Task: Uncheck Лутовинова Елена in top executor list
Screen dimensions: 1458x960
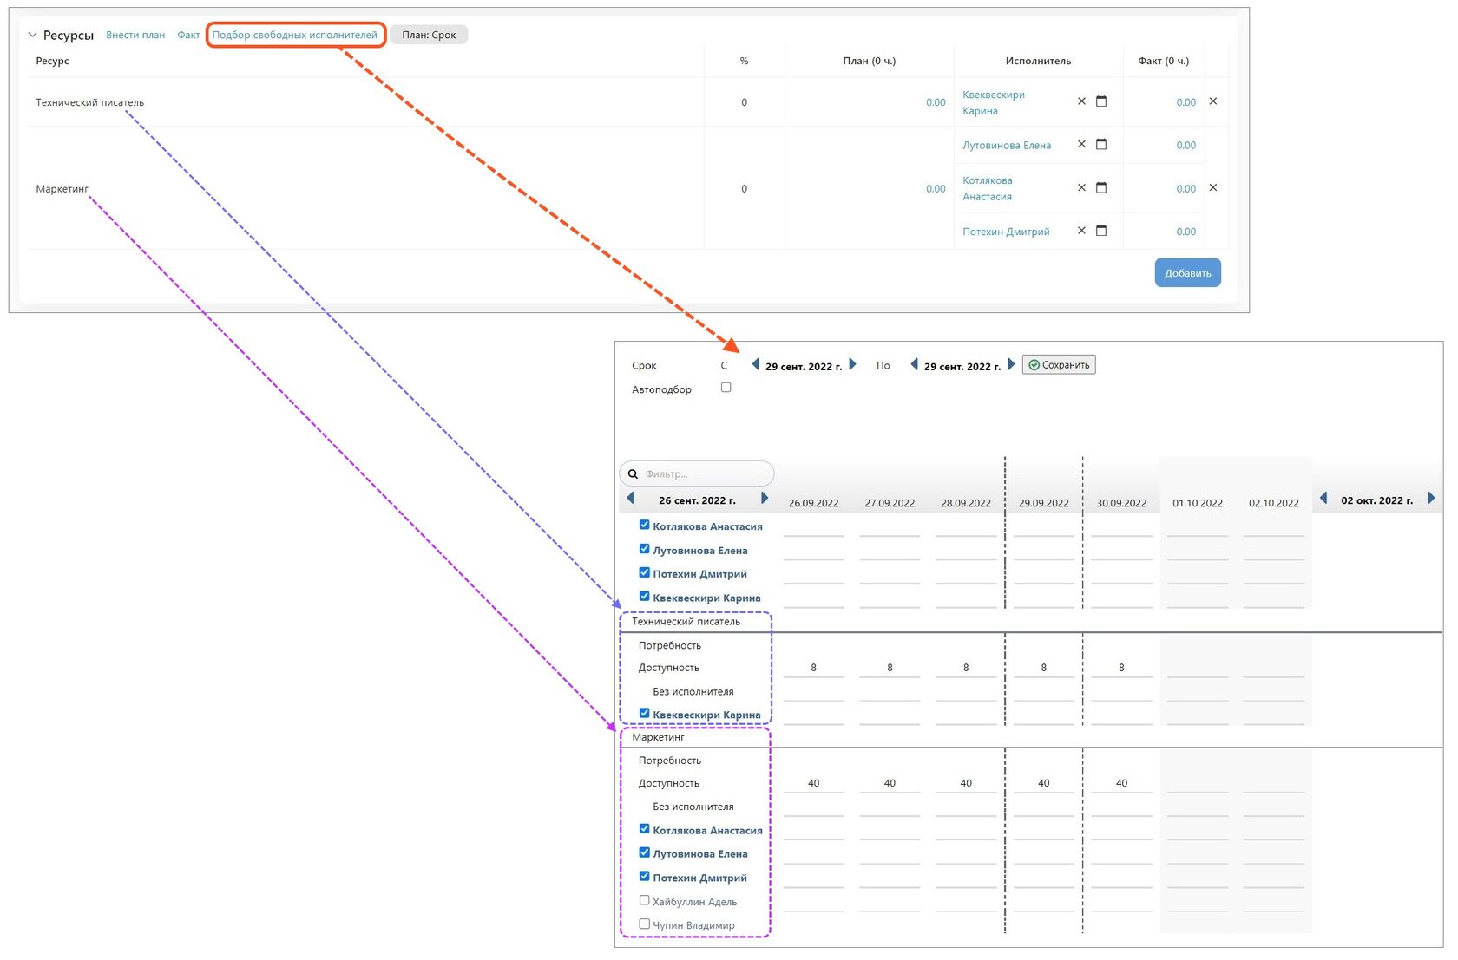Action: [x=645, y=549]
